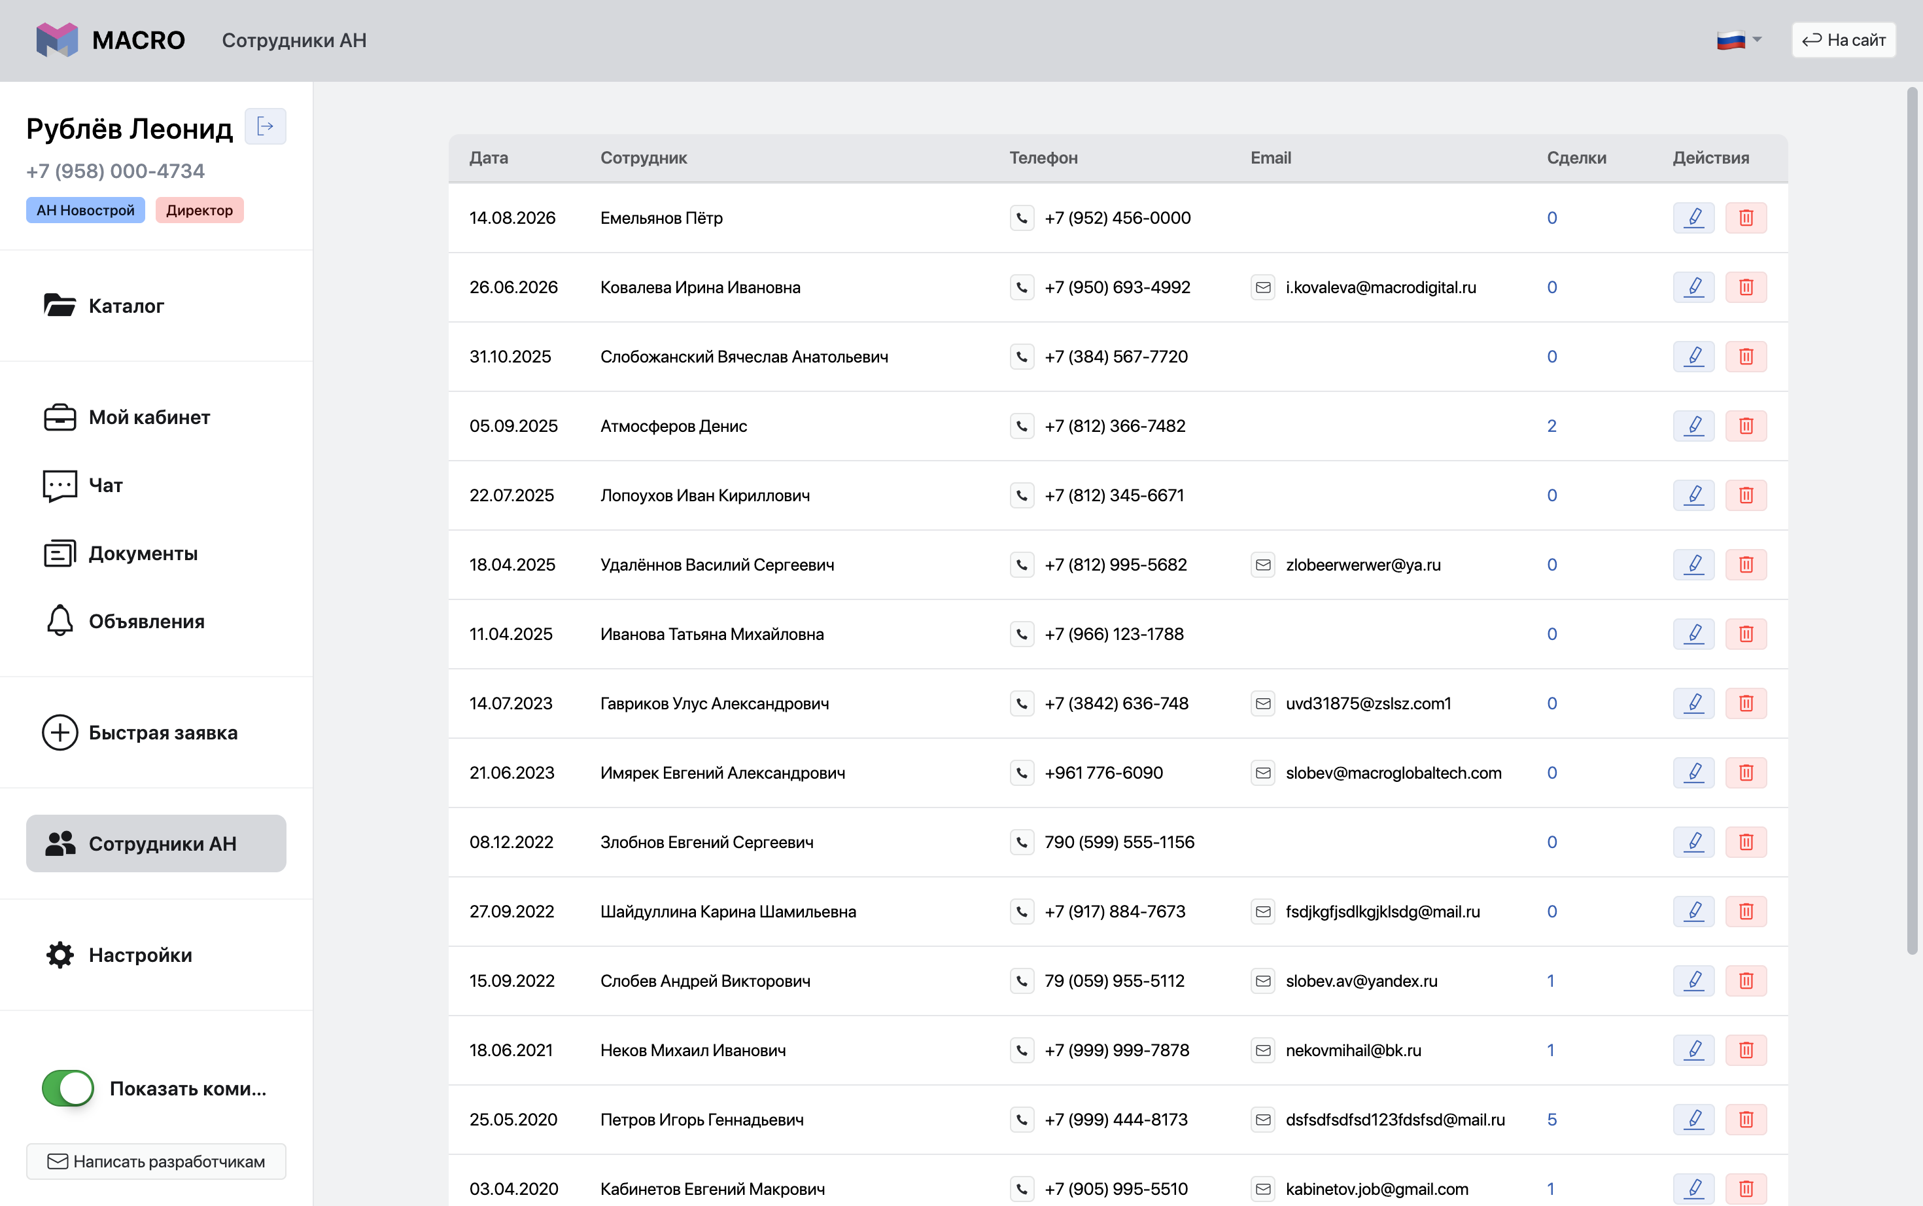1923x1206 pixels.
Task: Delete employee Удалённов Василий Сергеевич
Action: coord(1746,565)
